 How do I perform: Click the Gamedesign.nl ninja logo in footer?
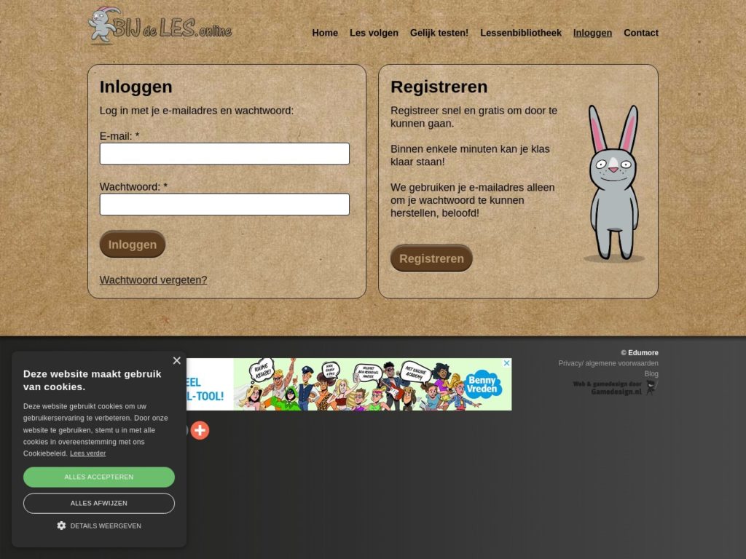coord(651,386)
